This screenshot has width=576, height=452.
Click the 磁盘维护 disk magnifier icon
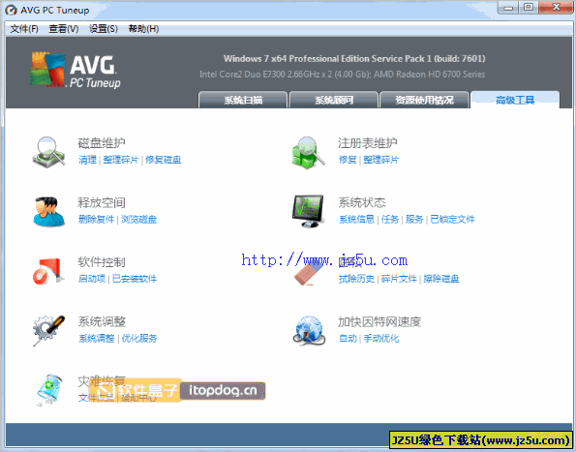48,152
